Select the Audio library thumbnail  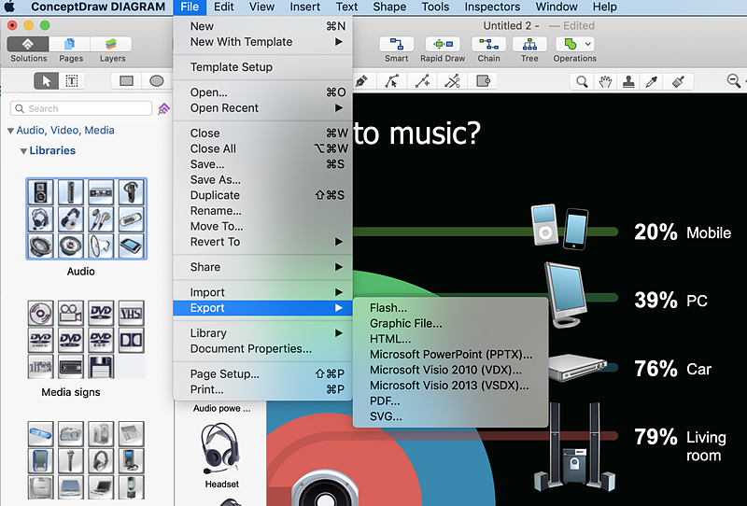coord(86,218)
